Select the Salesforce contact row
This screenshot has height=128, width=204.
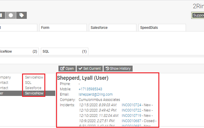28,88
